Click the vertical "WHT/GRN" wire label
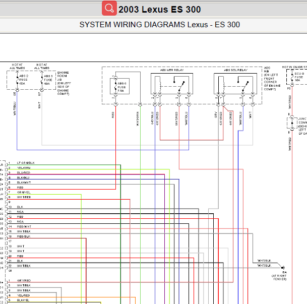The height and width of the screenshot is (304, 307). [x=138, y=118]
